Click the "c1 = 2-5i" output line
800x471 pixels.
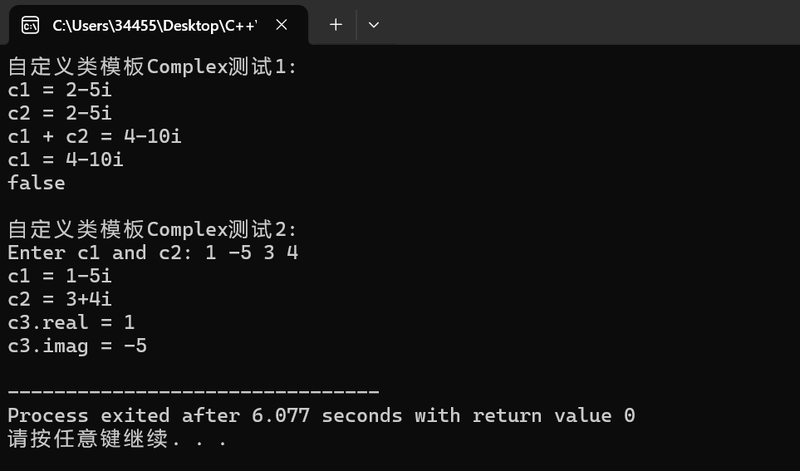[60, 90]
